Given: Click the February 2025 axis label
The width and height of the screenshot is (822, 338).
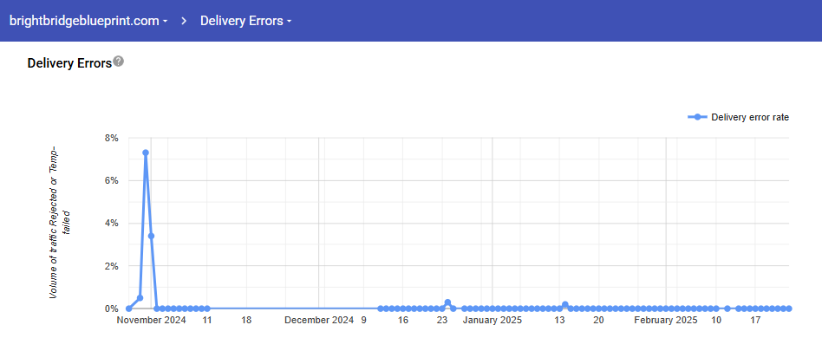Looking at the screenshot, I should (x=666, y=320).
